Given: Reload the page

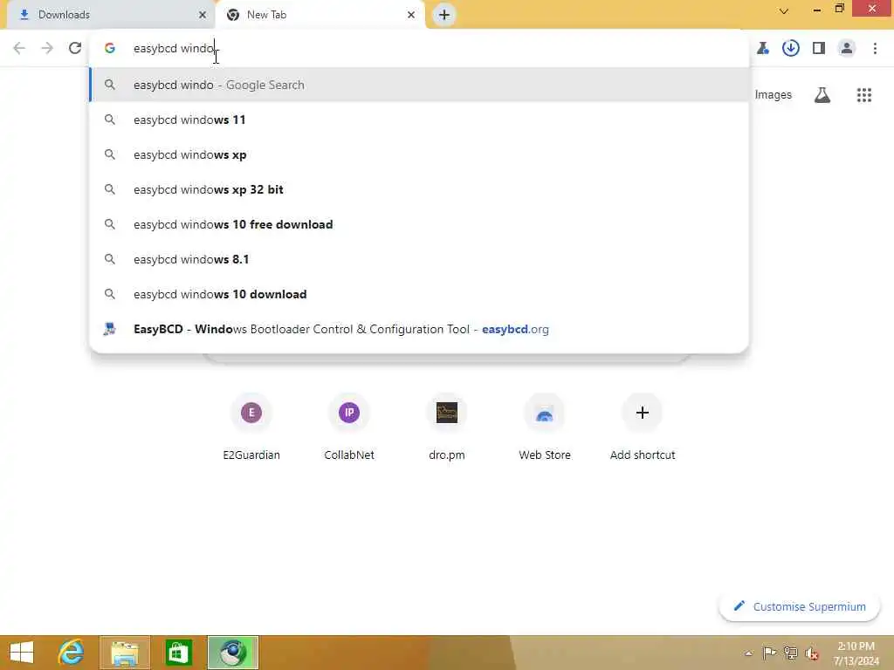Looking at the screenshot, I should [75, 48].
